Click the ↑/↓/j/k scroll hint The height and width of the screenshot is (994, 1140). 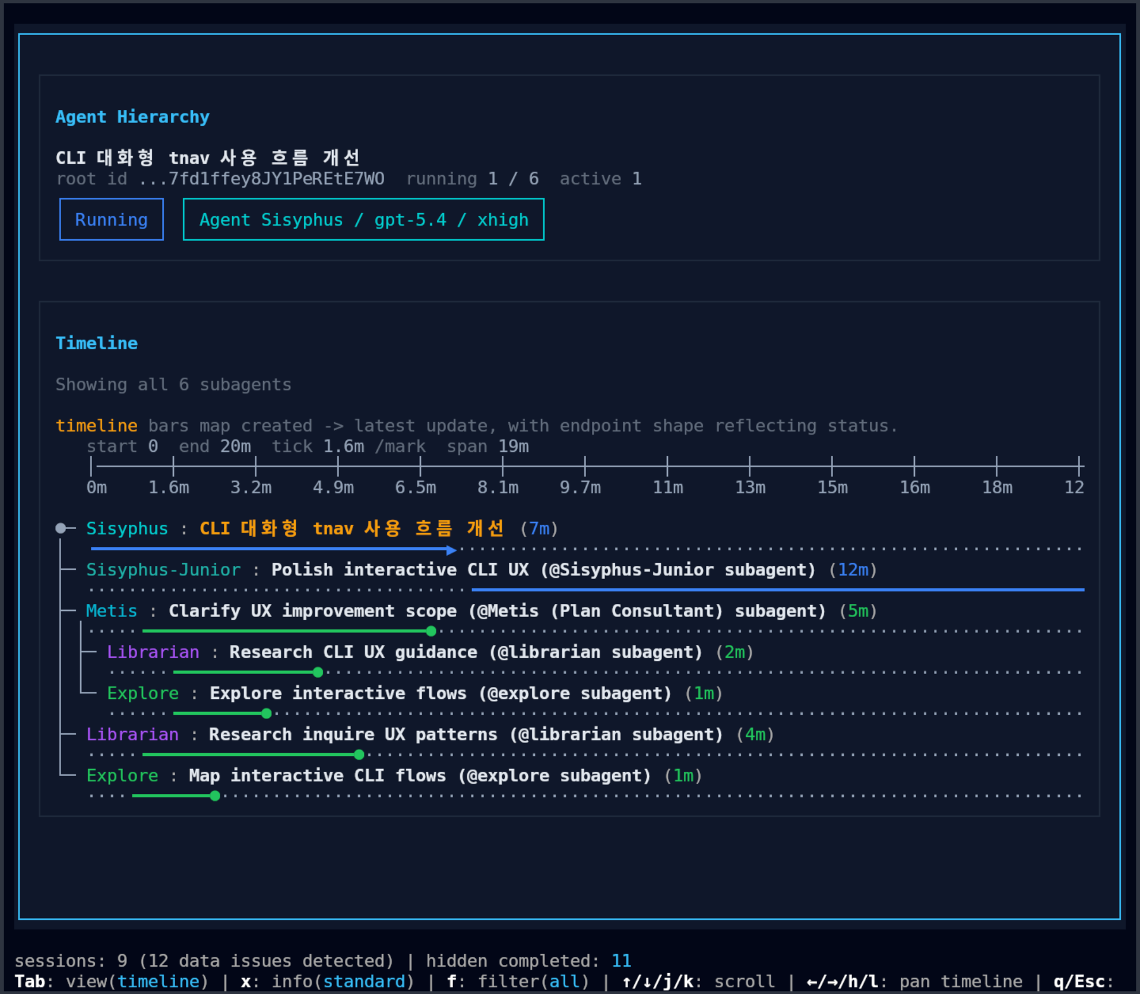[x=698, y=982]
